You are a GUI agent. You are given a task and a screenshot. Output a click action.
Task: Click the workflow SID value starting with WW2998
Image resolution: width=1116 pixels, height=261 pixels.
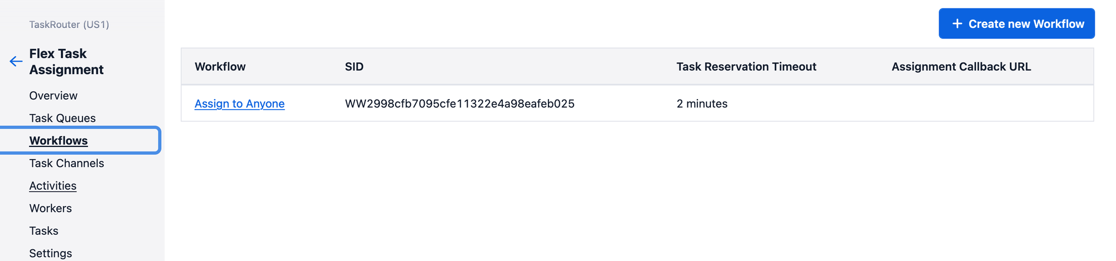[459, 104]
